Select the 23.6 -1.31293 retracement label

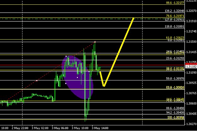(x=175, y=58)
